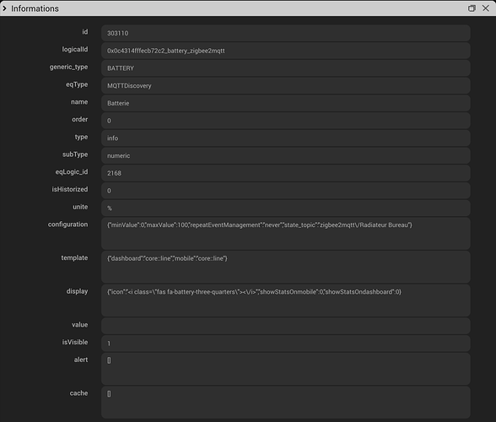496x422 pixels.
Task: Focus the display icon JSON textarea
Action: [x=286, y=300]
